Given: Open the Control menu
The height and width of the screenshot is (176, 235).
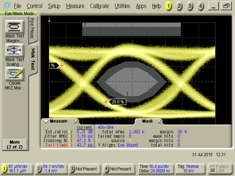Looking at the screenshot, I should (x=35, y=6).
